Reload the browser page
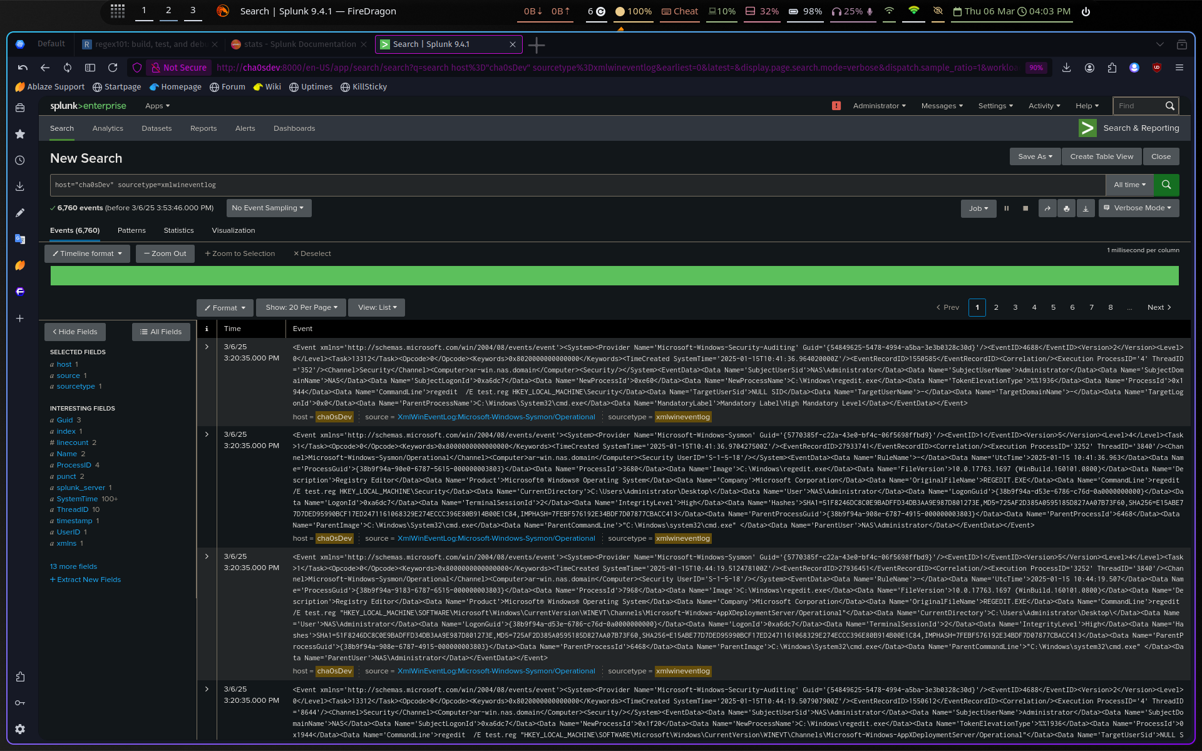The image size is (1202, 751). click(113, 68)
